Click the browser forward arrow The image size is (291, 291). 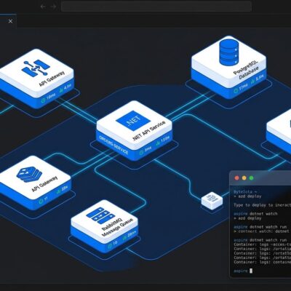[54, 7]
